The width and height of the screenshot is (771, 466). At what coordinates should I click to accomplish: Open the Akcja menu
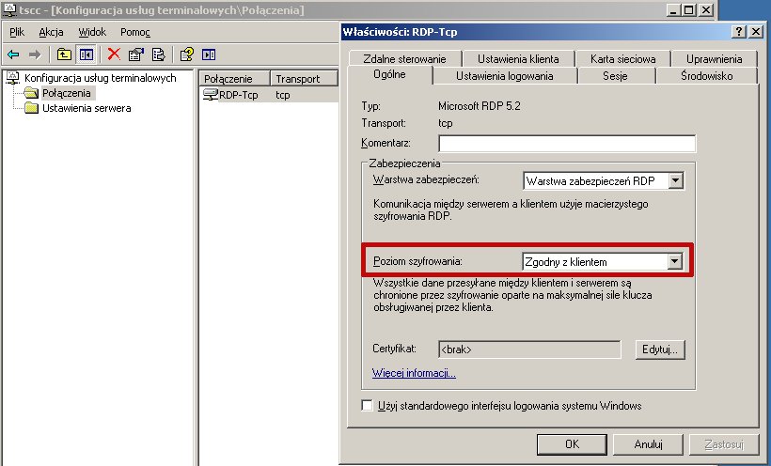tap(51, 32)
